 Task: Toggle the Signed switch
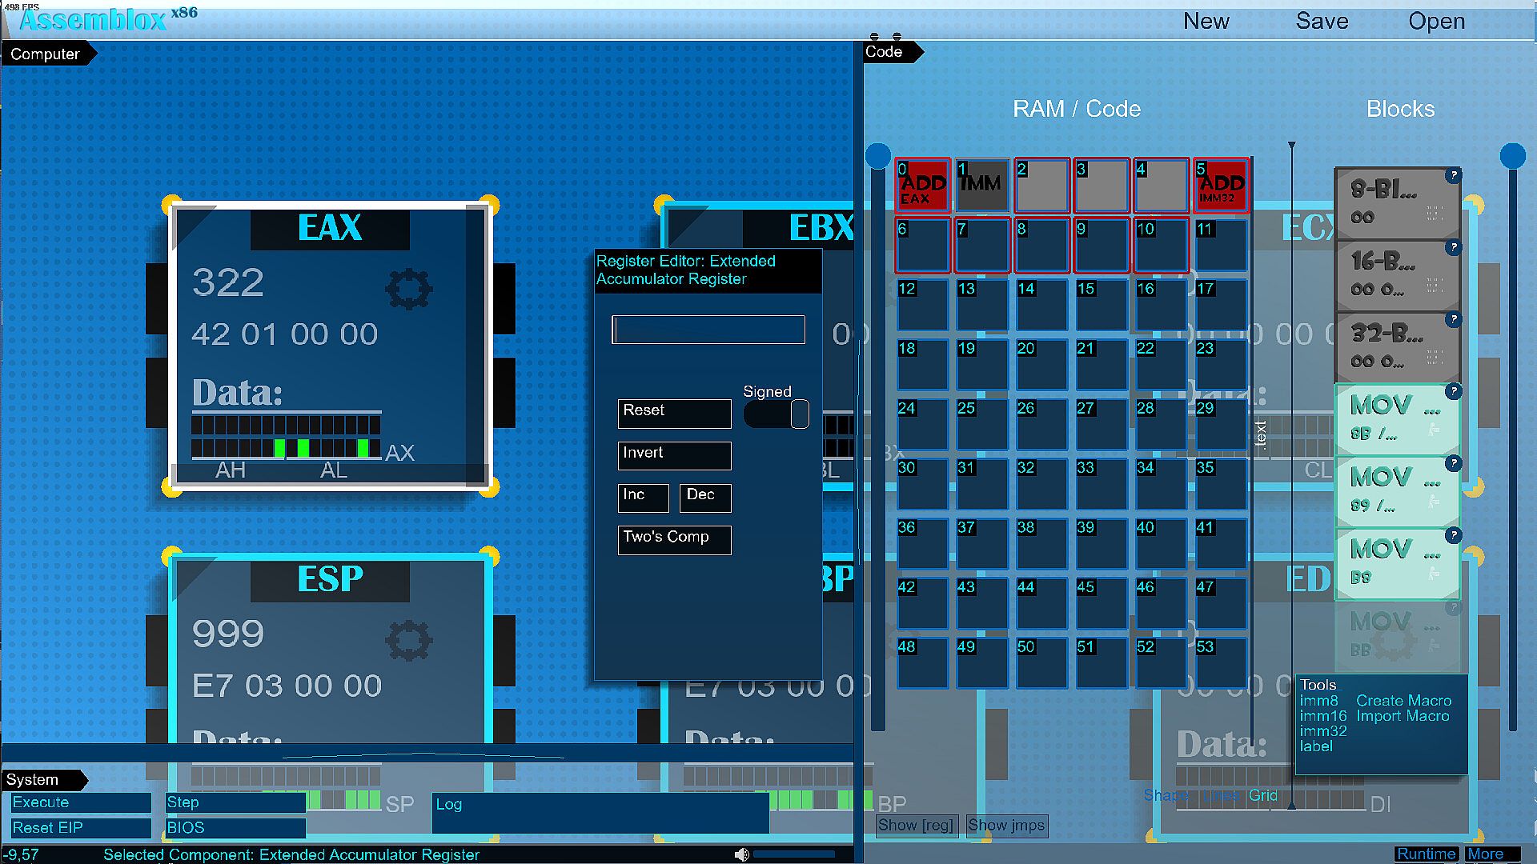777,414
